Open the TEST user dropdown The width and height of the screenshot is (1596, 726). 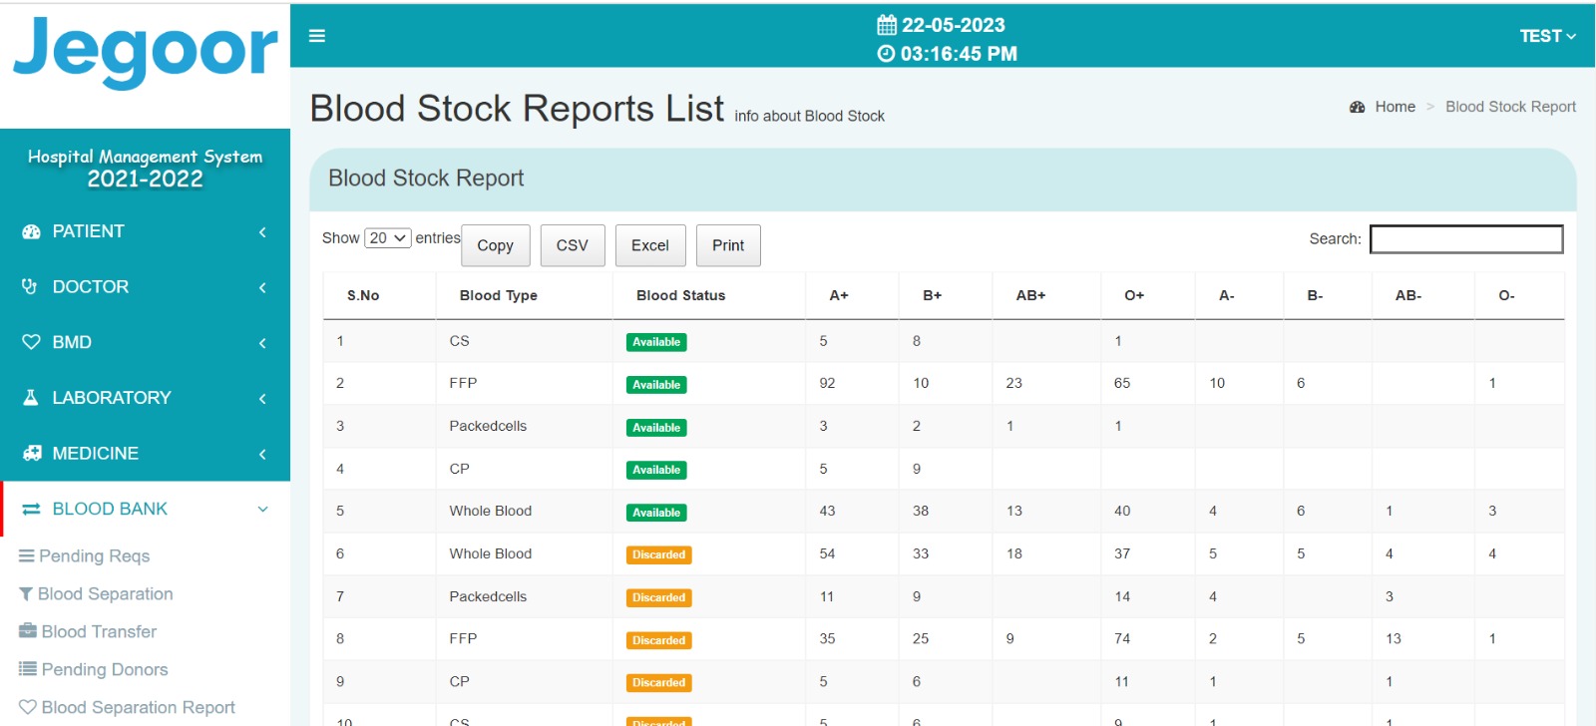[x=1547, y=36]
